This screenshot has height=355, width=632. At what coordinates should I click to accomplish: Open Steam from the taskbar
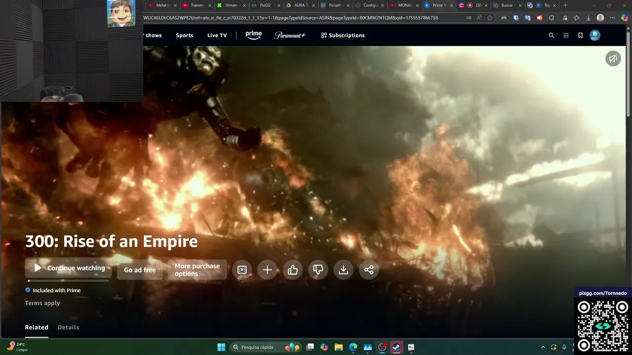396,347
